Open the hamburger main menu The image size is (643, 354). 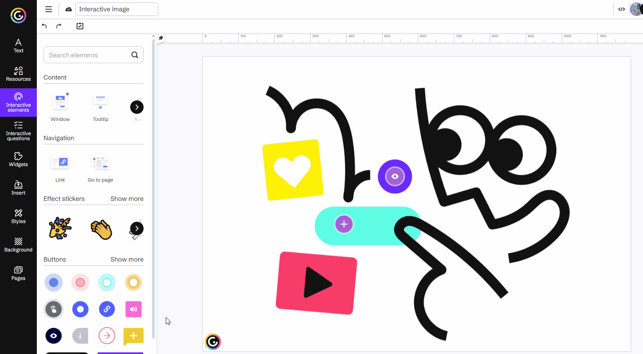[49, 9]
